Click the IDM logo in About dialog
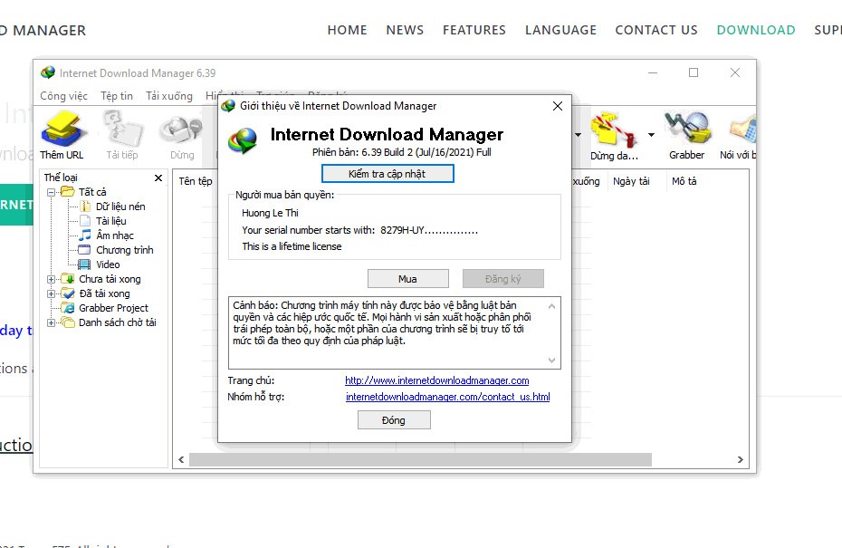842x548 pixels. click(243, 140)
